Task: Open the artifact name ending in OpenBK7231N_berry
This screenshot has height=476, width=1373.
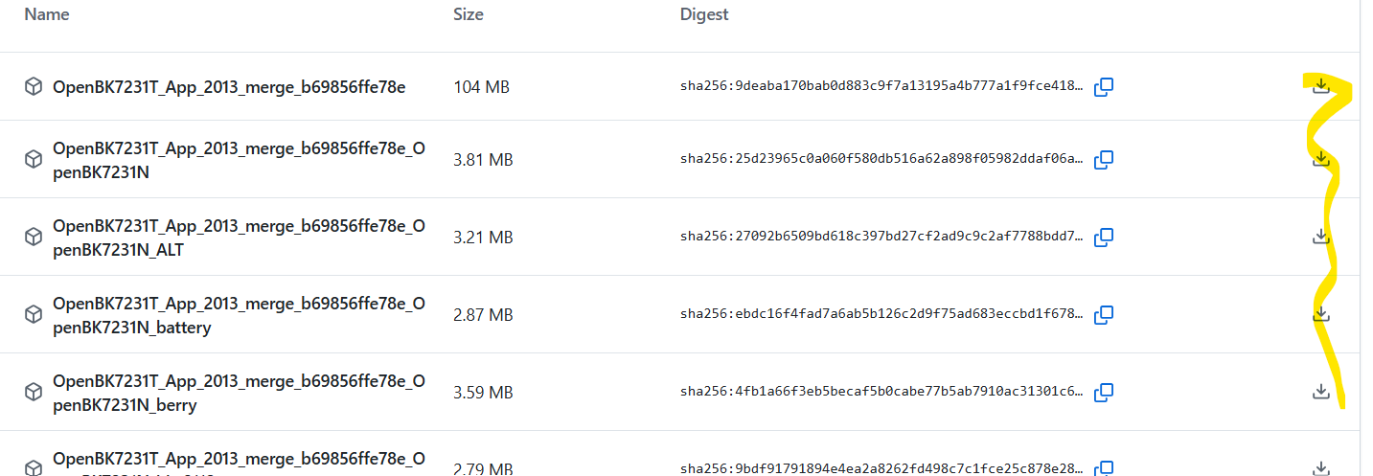Action: pos(239,393)
